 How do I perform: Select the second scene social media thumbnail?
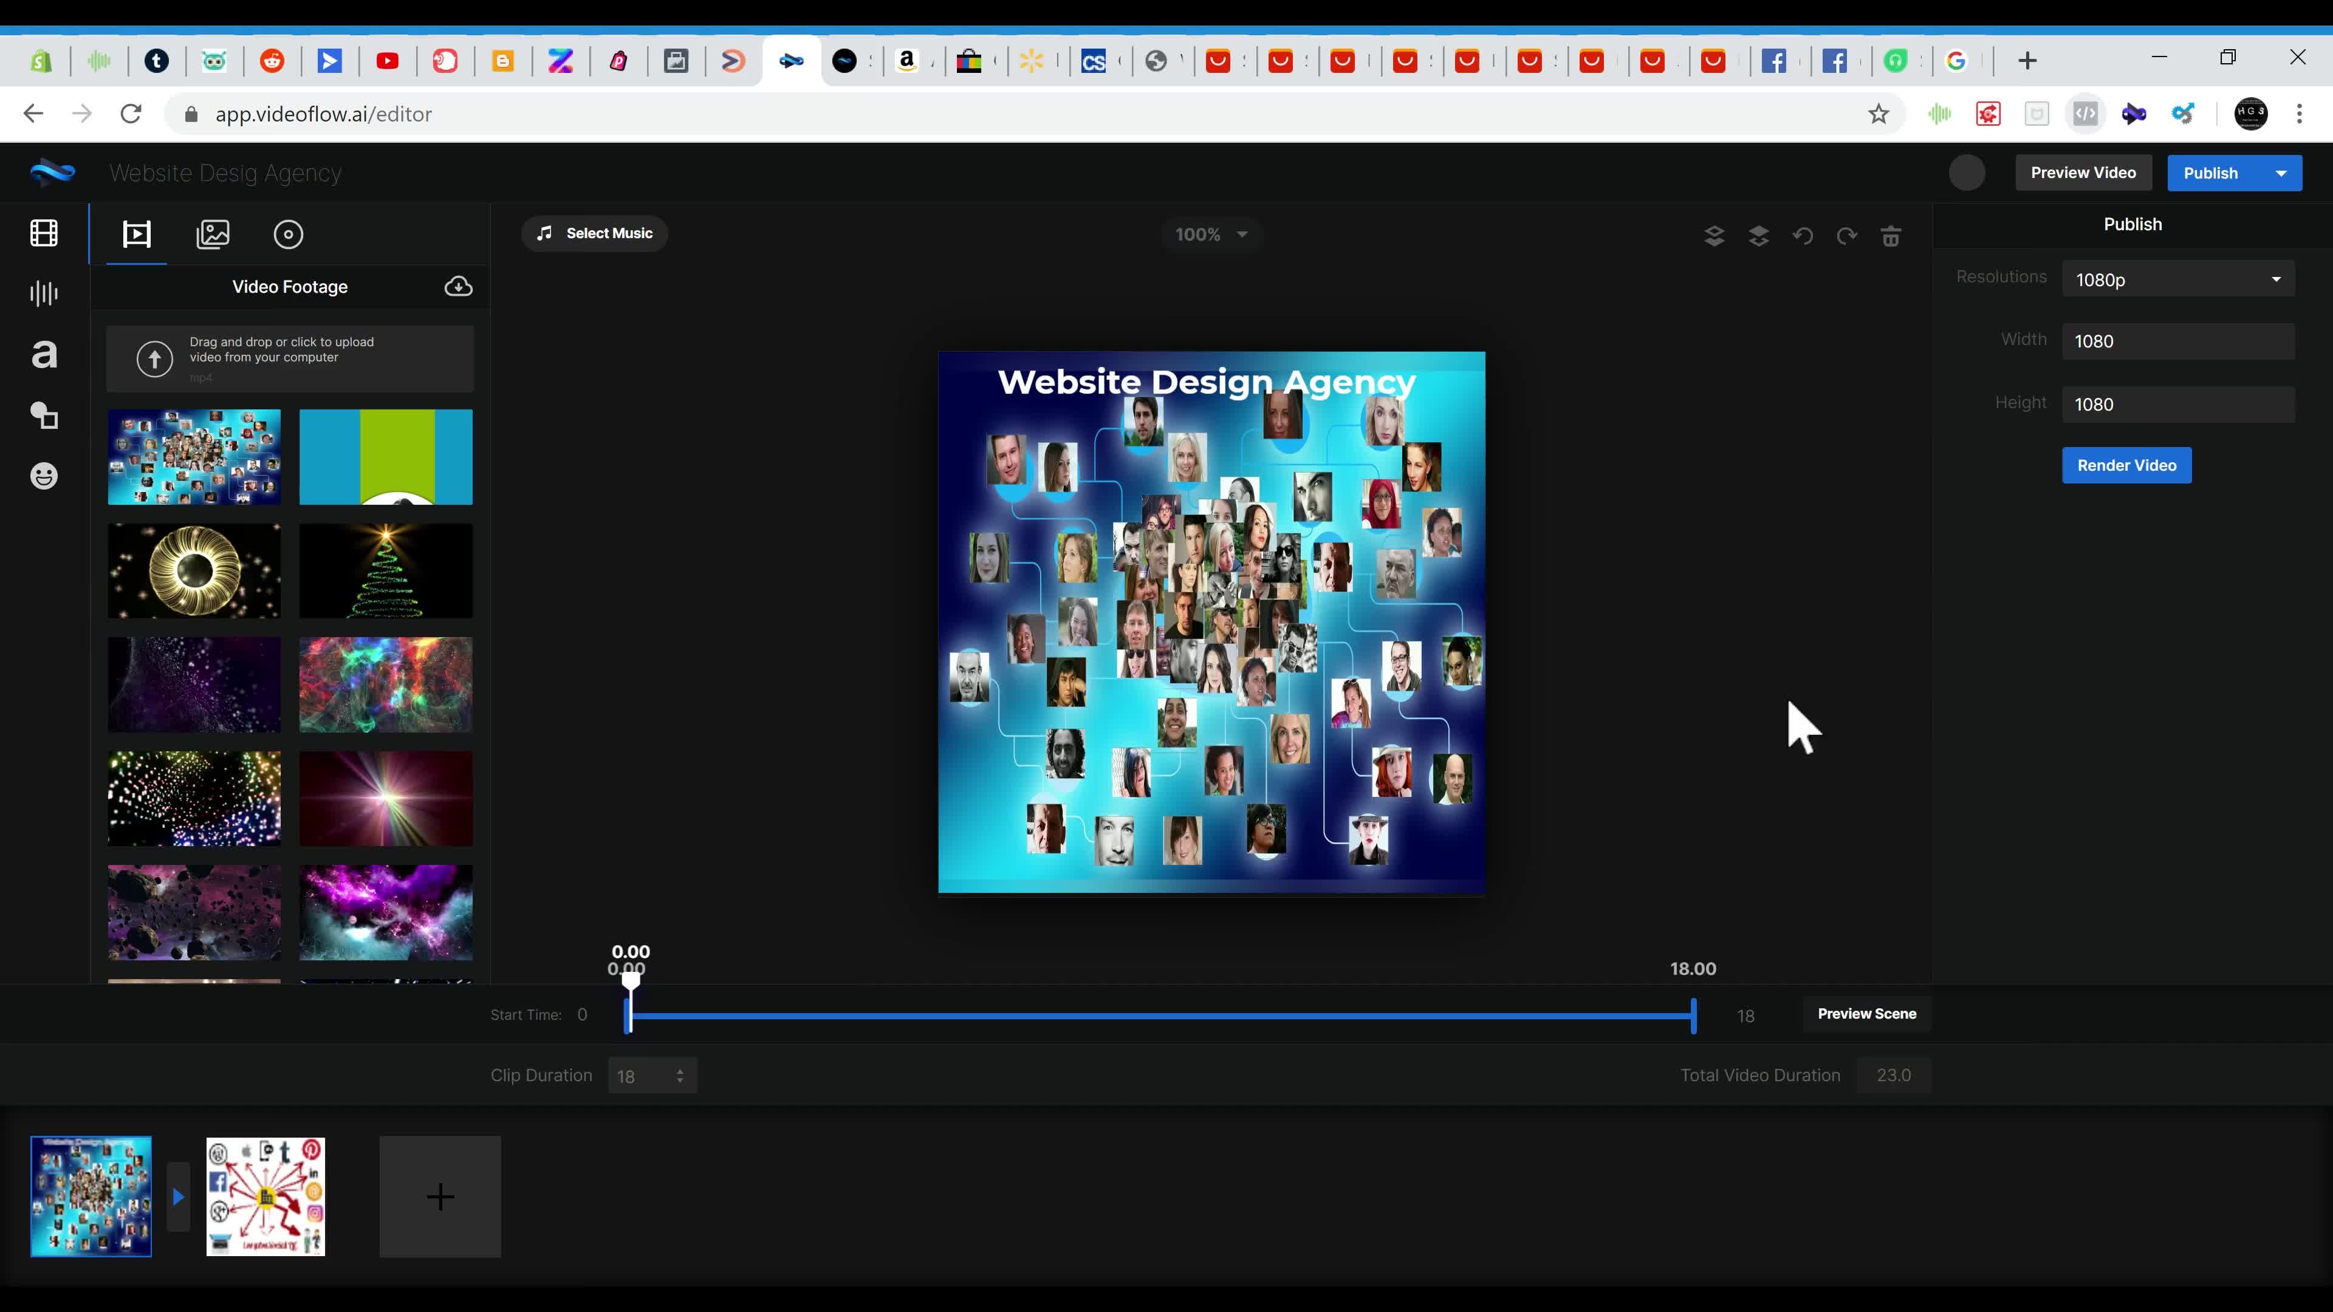pyautogui.click(x=266, y=1196)
